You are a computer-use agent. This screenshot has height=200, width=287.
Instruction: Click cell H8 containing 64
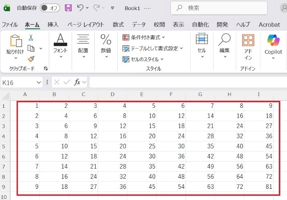(230, 176)
